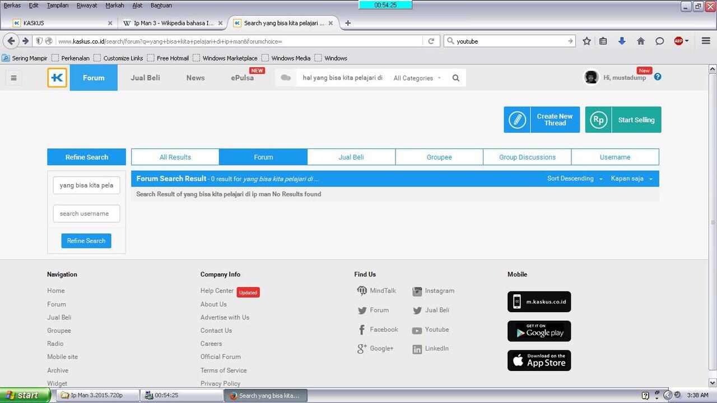Image resolution: width=717 pixels, height=403 pixels.
Task: Go to the browser home icon
Action: coord(641,41)
